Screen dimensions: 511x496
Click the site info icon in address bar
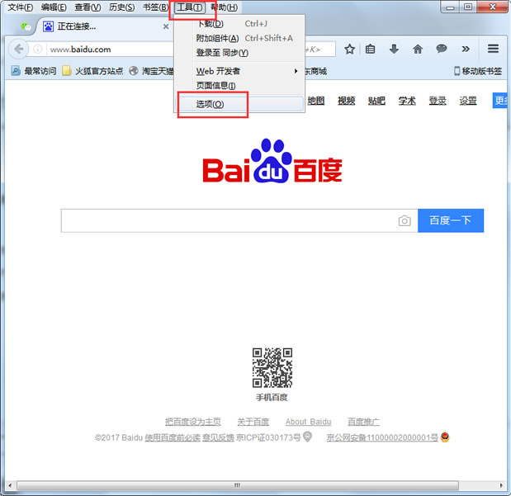pos(38,50)
